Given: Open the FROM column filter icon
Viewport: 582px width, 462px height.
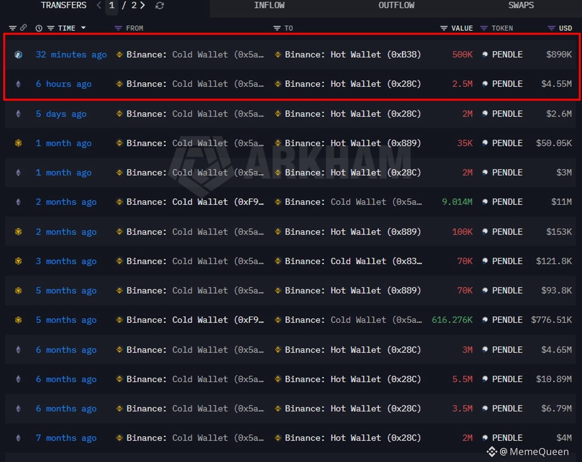Looking at the screenshot, I should tap(118, 28).
